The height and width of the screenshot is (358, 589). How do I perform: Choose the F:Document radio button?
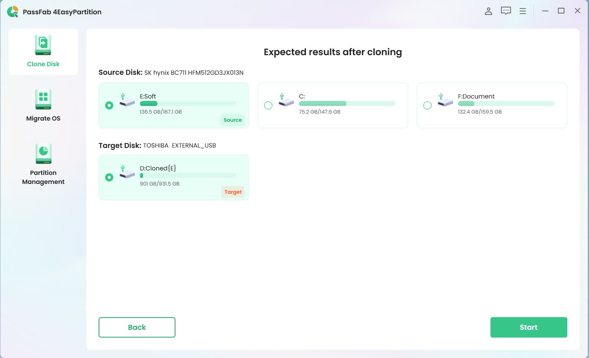(427, 105)
